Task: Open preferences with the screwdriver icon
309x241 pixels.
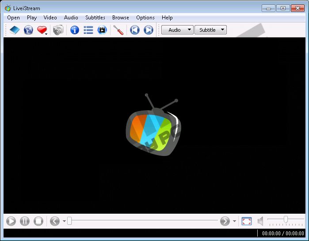Action: pos(118,30)
